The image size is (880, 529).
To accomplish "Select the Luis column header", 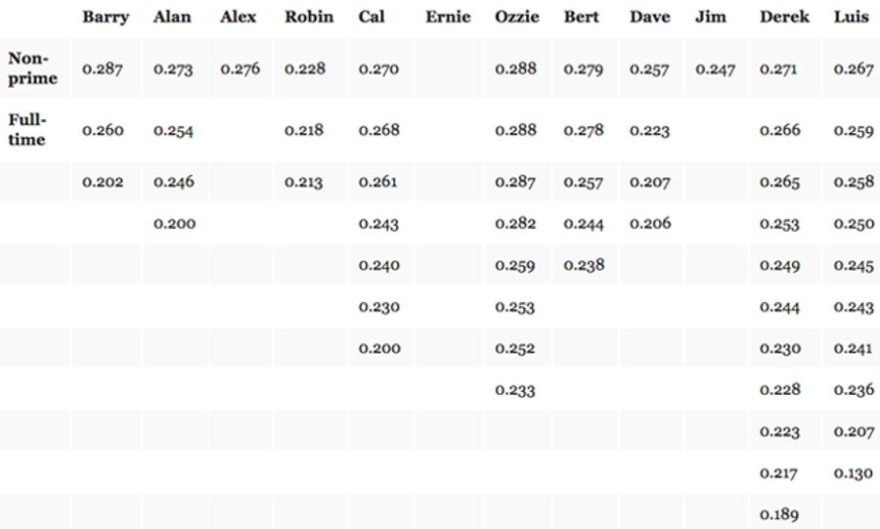I will click(x=851, y=17).
